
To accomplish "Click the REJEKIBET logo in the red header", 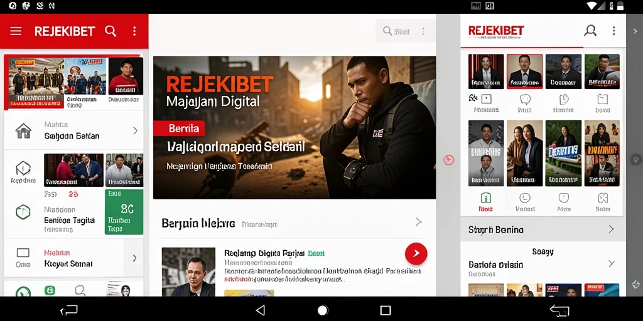I will (65, 31).
